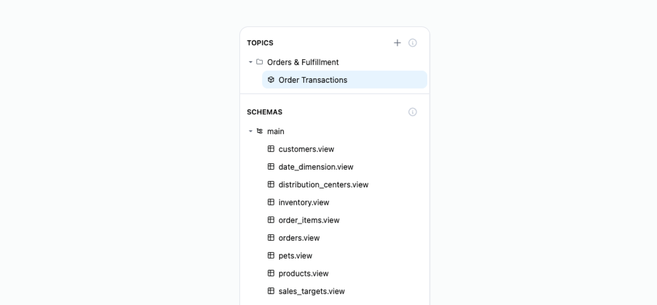Click the table icon beside order_items.view
The image size is (657, 305).
[x=271, y=220]
